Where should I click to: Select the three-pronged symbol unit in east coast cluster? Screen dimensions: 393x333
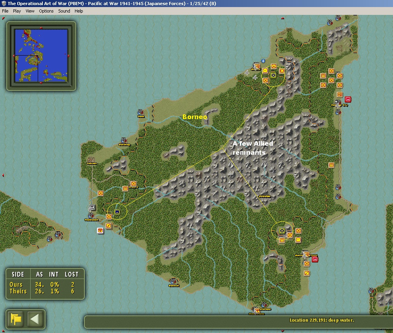click(323, 76)
